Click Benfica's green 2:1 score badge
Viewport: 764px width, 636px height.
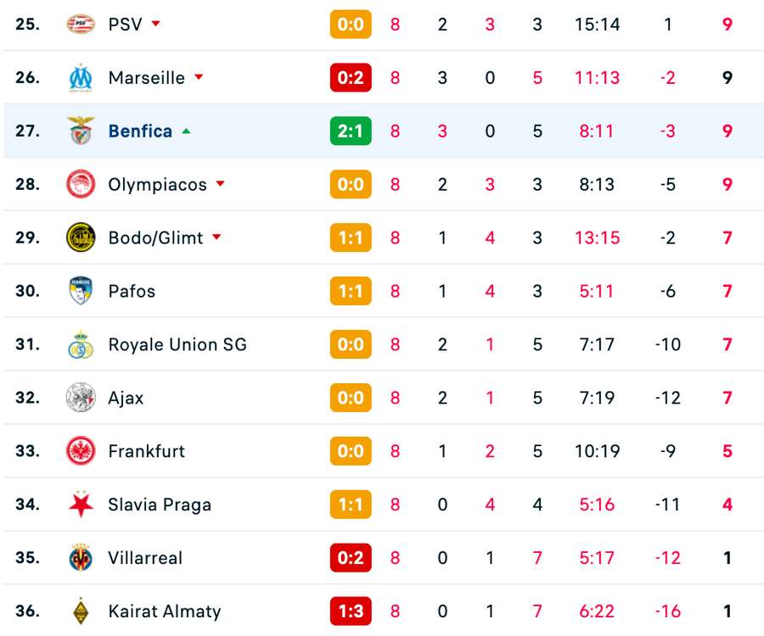click(351, 131)
